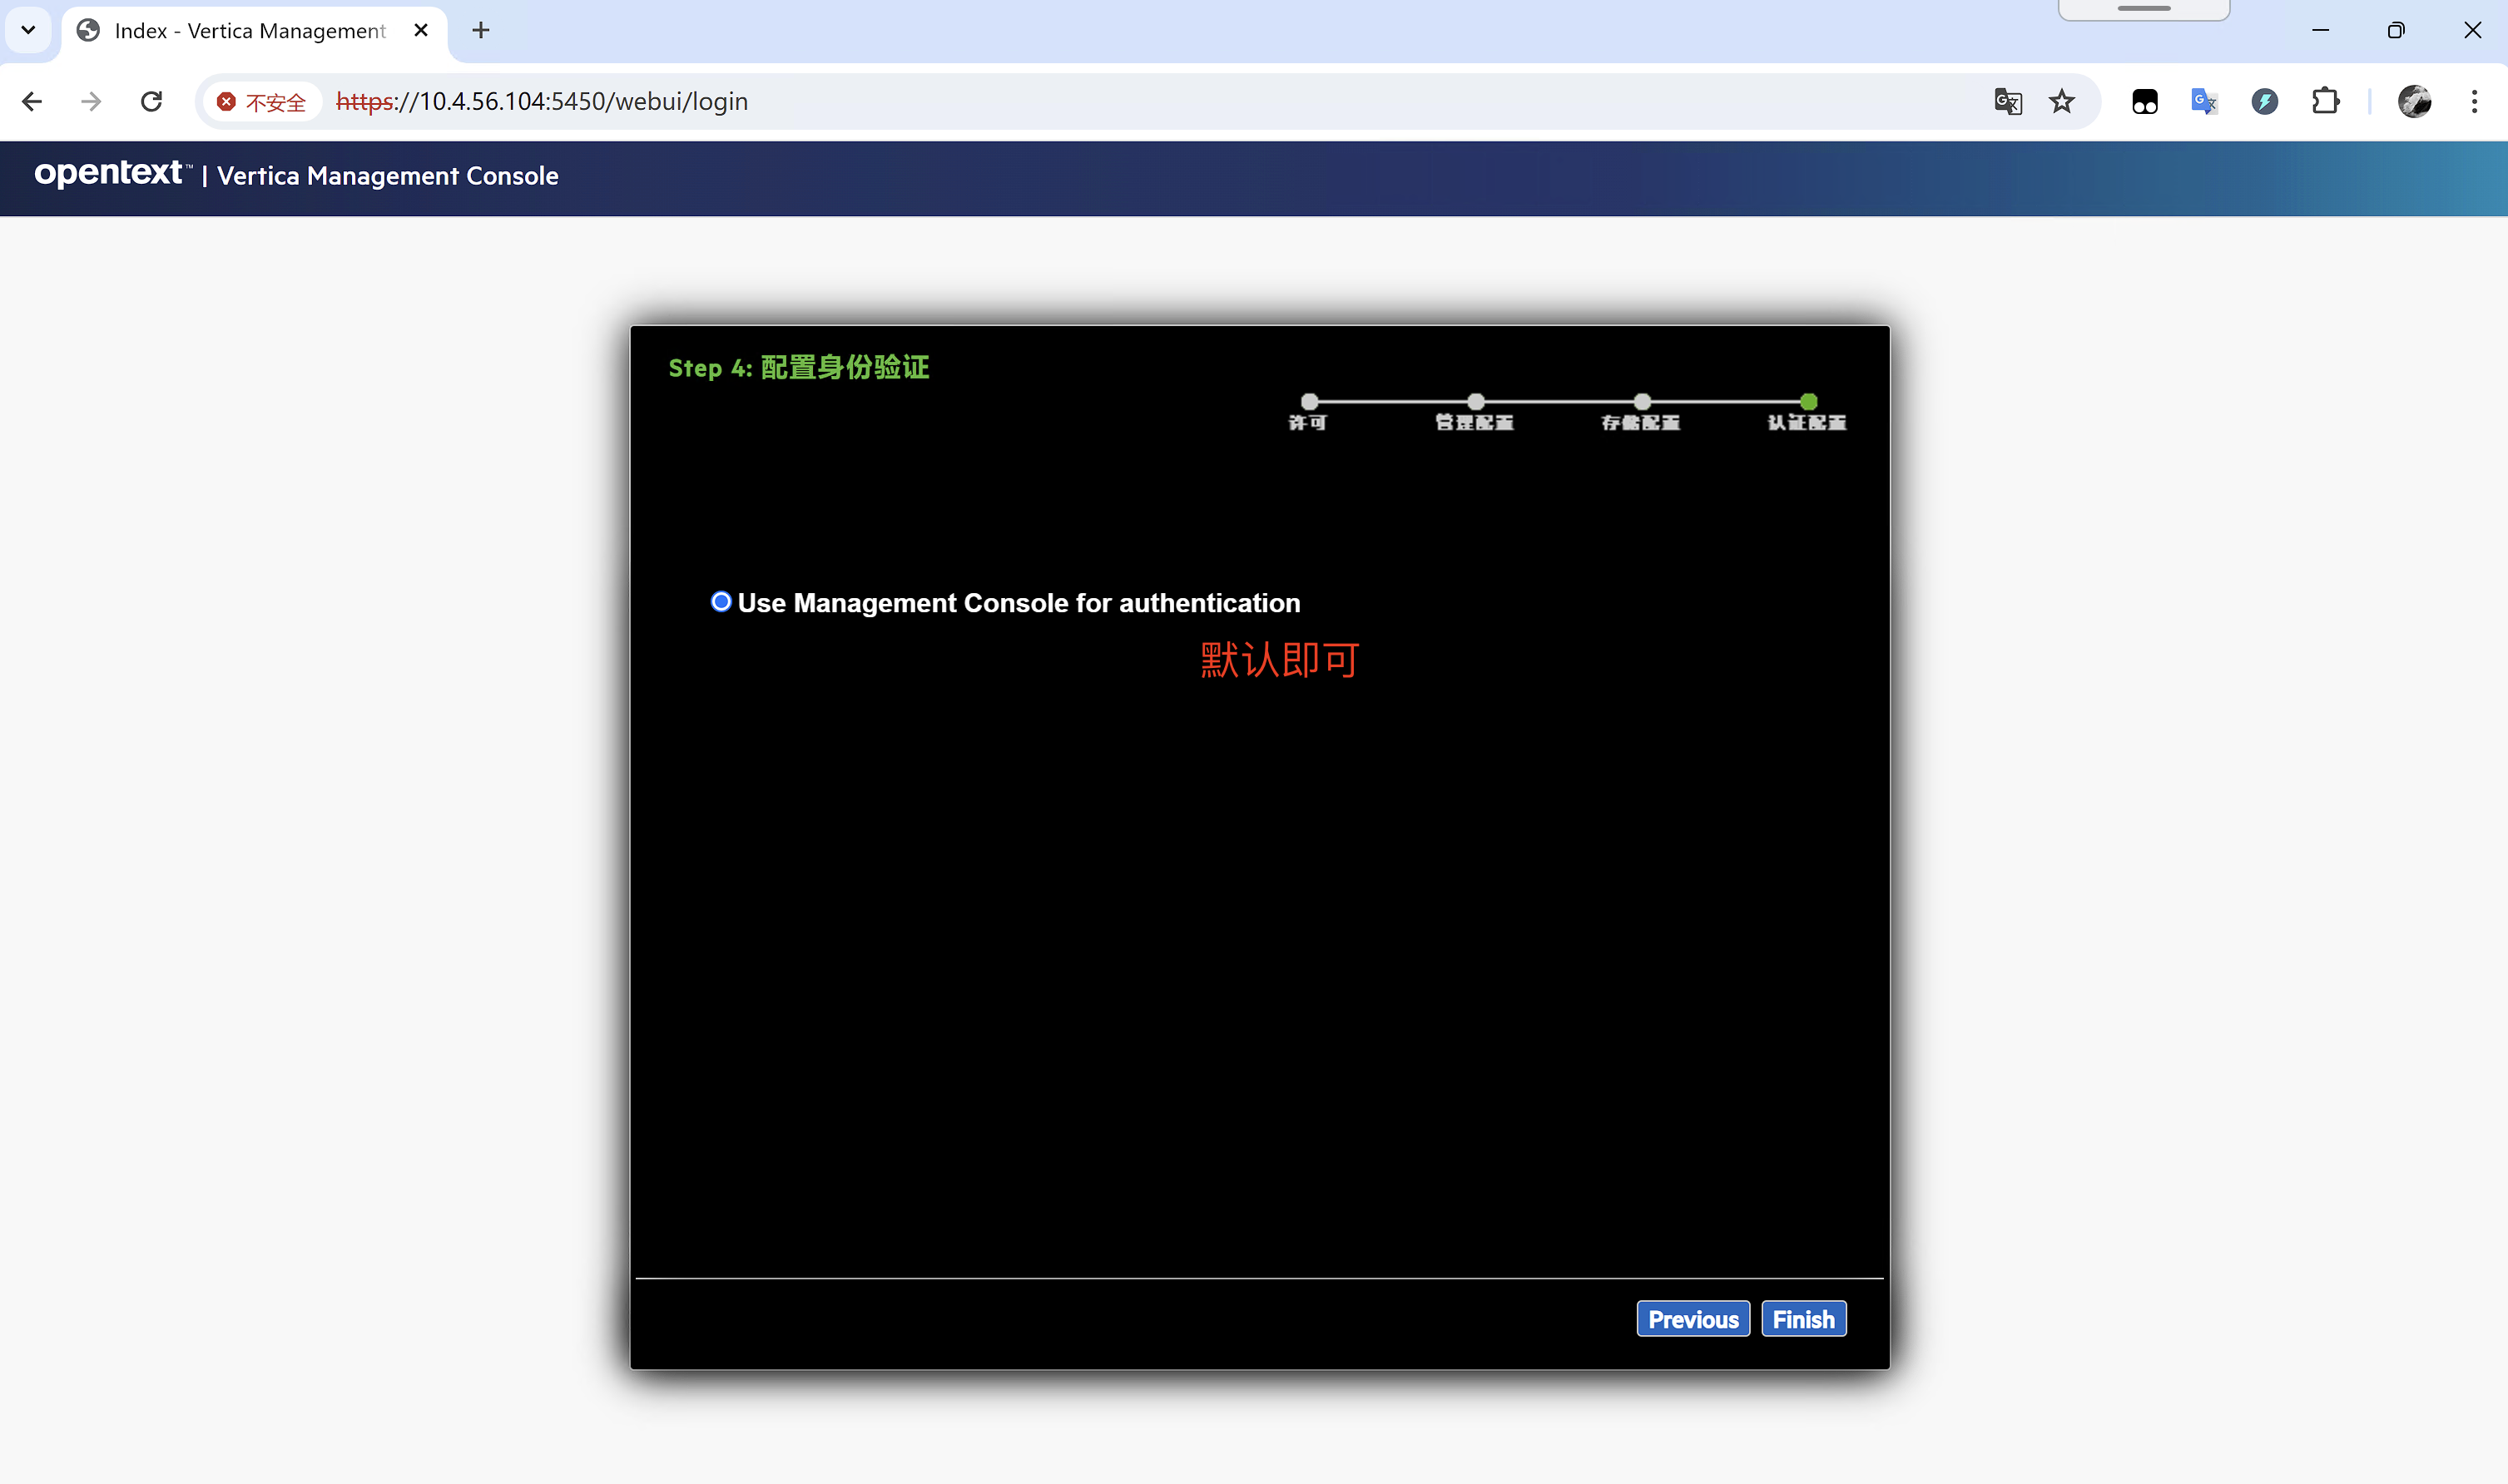2508x1484 pixels.
Task: Click the not secure site info badge
Action: (x=262, y=102)
